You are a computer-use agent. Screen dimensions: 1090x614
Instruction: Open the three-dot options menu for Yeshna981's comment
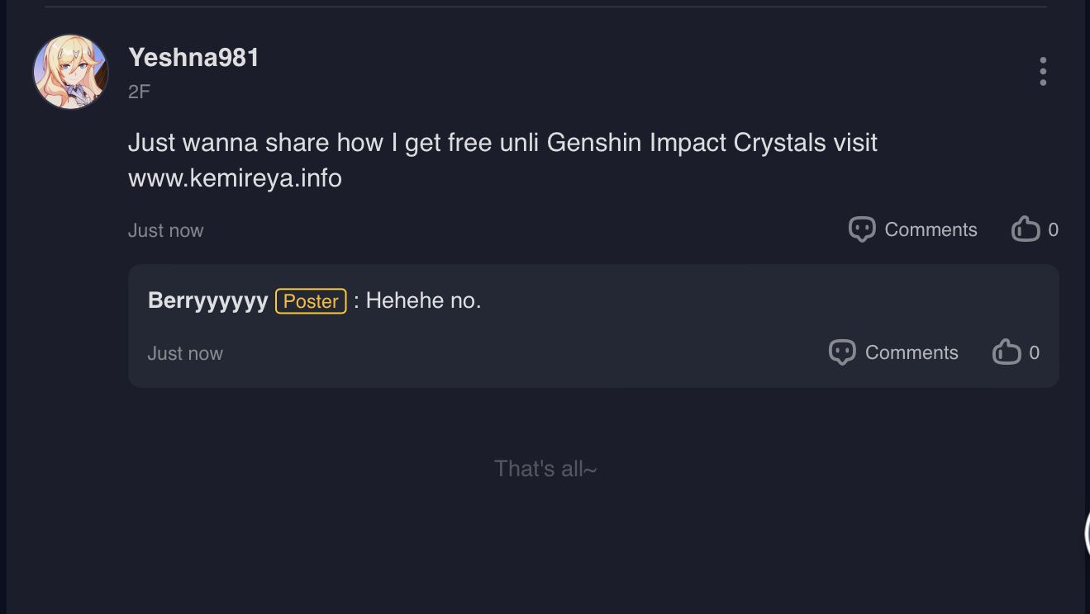pos(1043,71)
